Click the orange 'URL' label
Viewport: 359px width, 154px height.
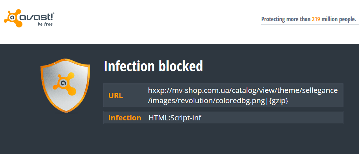[x=115, y=96]
